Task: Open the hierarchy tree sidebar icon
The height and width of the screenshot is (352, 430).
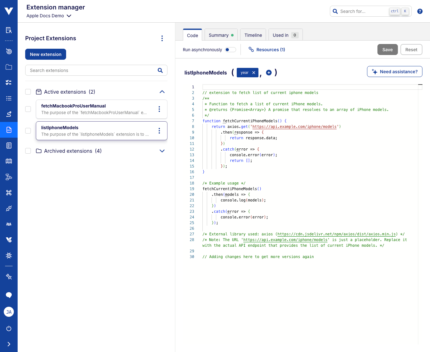Action: pyautogui.click(x=9, y=177)
